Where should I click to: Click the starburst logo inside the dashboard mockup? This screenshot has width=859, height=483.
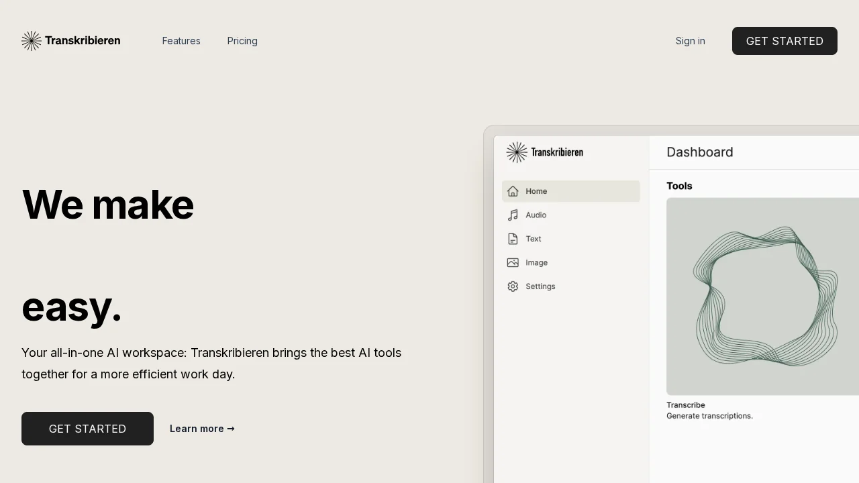click(x=517, y=152)
